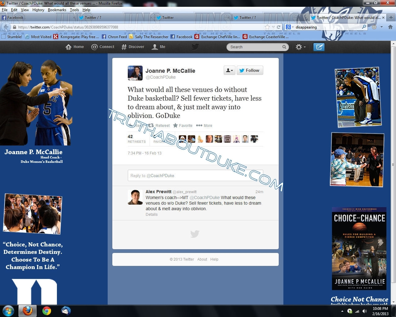Click the chick-and-egg retweeter avatar
The image size is (396, 317).
coord(200,139)
